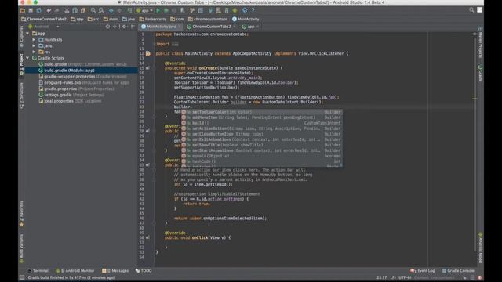Open the Structure side tool window
This screenshot has width=502, height=282.
click(21, 96)
